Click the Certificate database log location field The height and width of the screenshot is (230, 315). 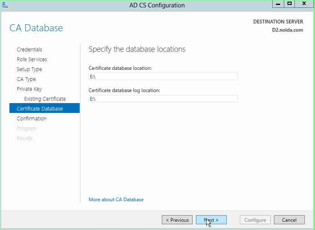click(x=163, y=99)
